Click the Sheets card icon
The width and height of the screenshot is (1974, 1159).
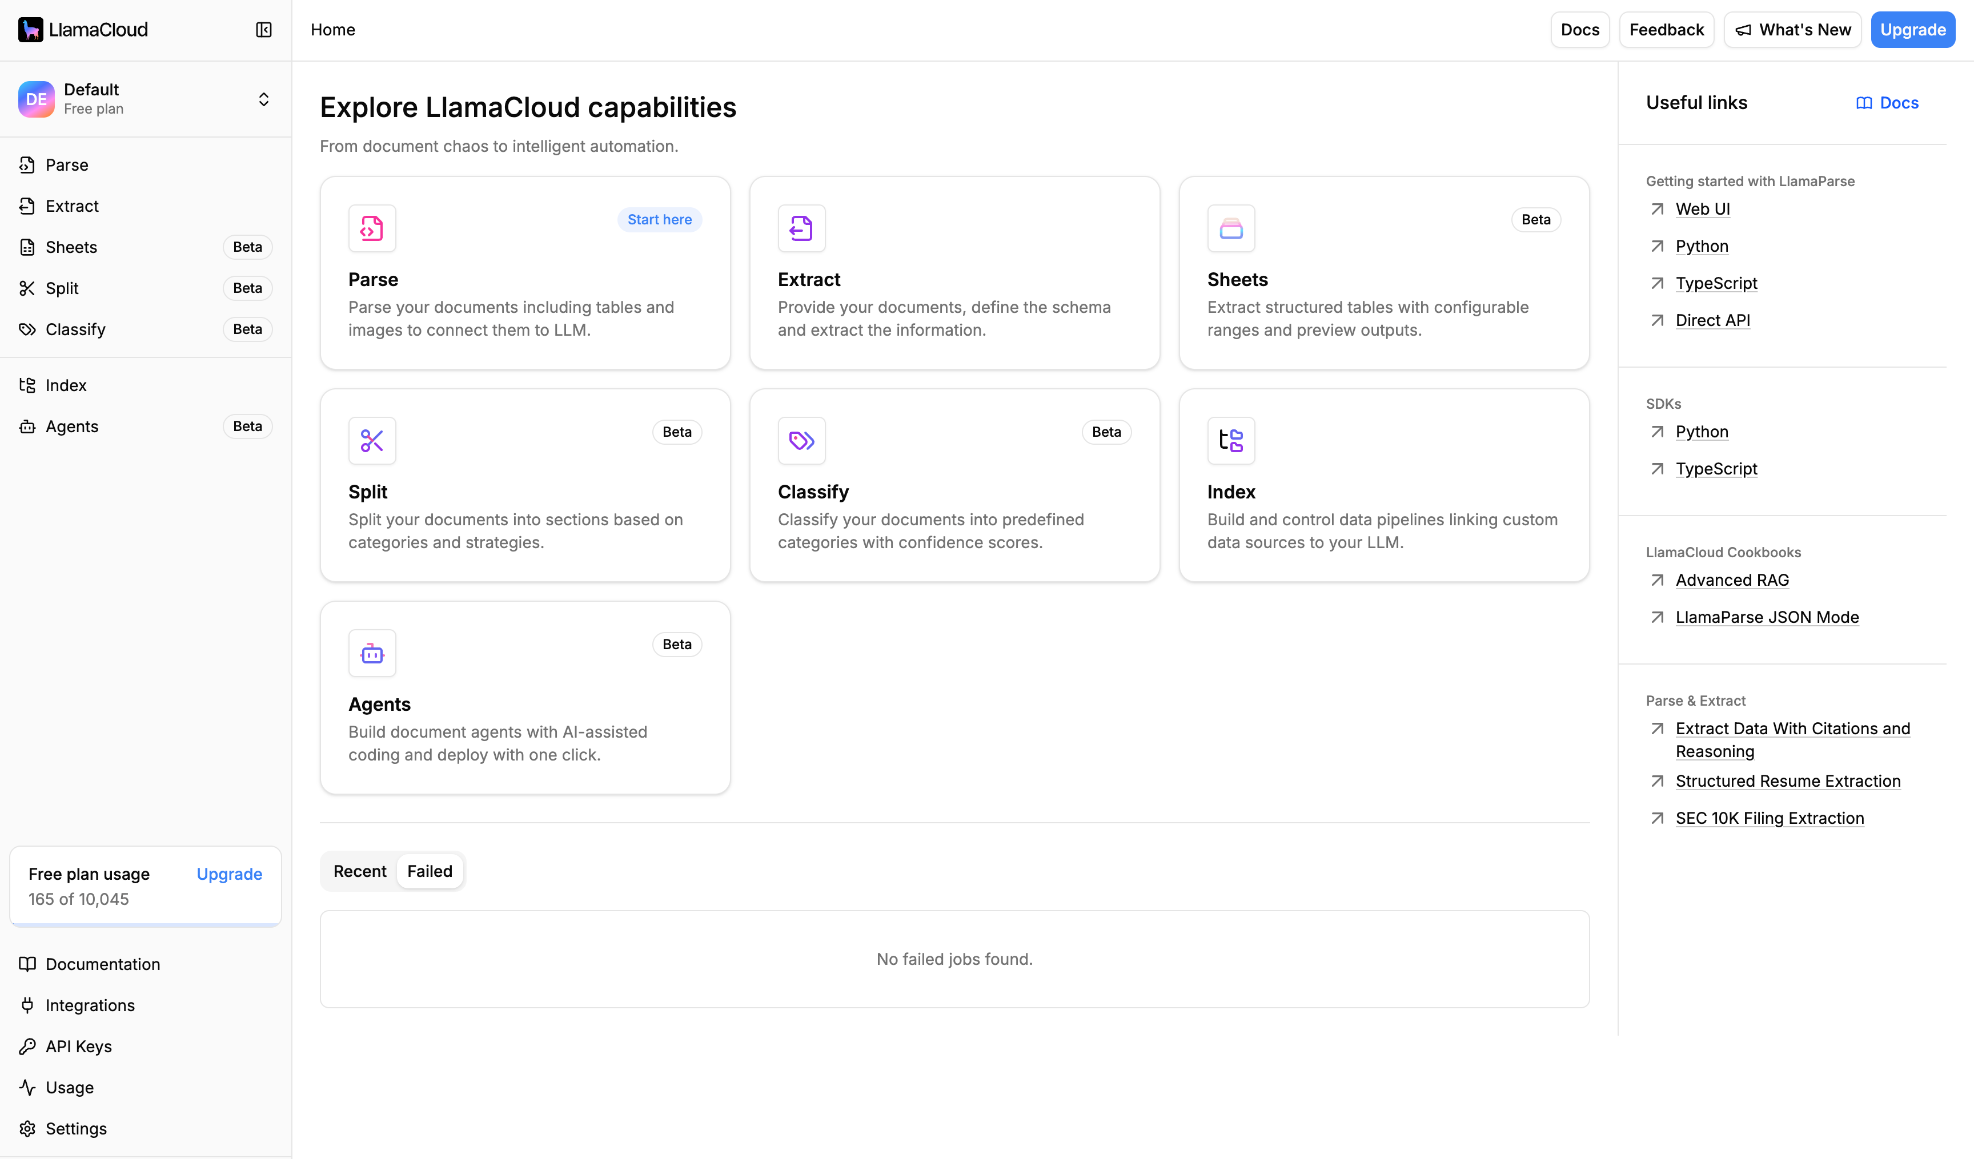click(1231, 229)
